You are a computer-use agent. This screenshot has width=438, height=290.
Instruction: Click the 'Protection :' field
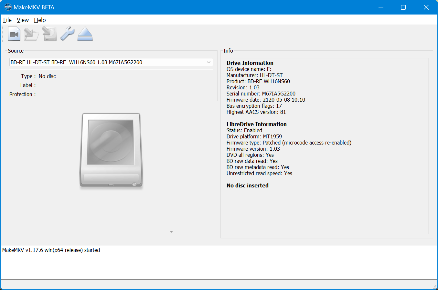tap(22, 94)
